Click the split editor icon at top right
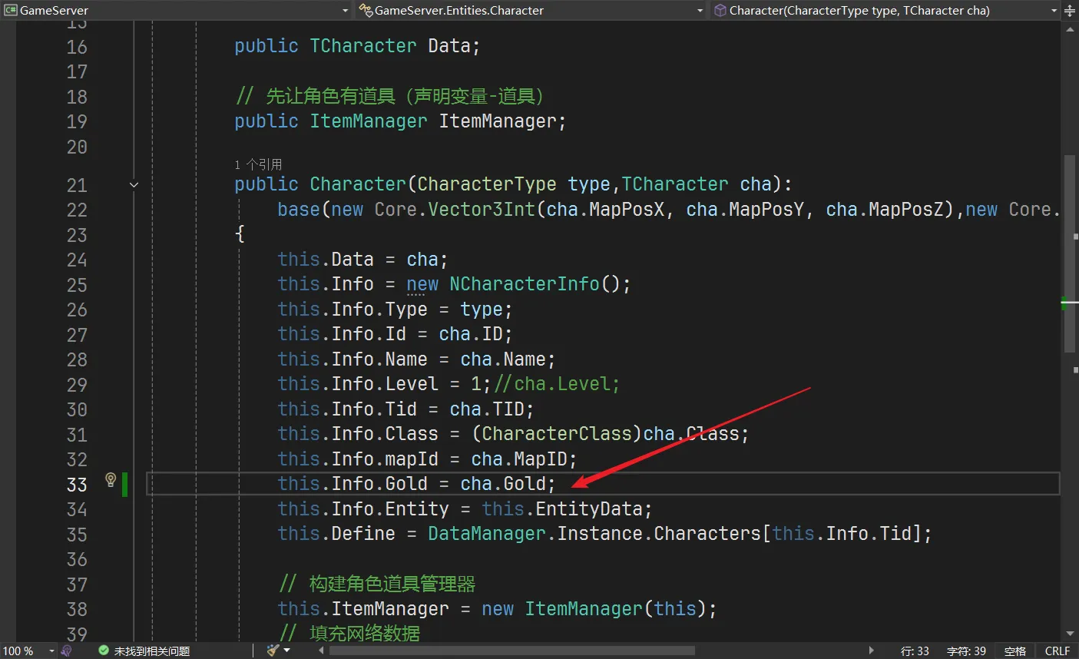This screenshot has width=1079, height=659. tap(1071, 11)
